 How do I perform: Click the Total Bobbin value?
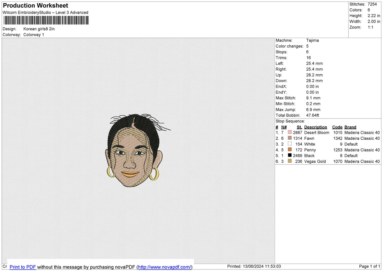point(313,115)
